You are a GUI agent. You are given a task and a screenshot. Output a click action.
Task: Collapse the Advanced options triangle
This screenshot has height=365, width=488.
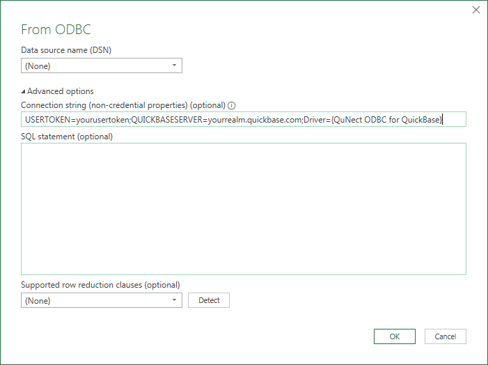coord(23,91)
